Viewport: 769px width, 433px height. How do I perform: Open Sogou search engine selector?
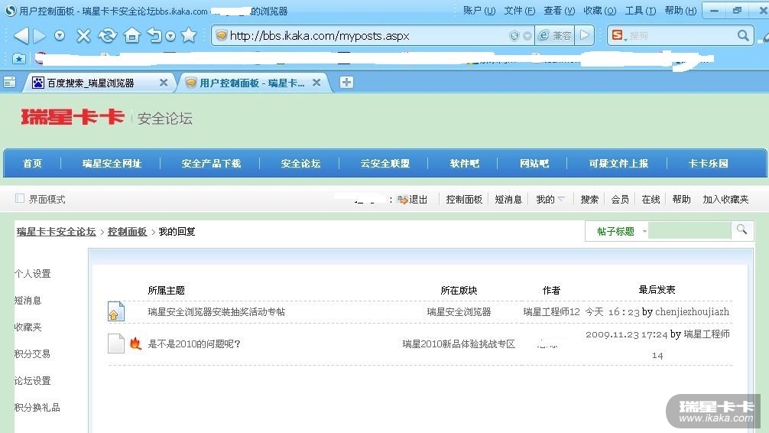click(x=618, y=35)
